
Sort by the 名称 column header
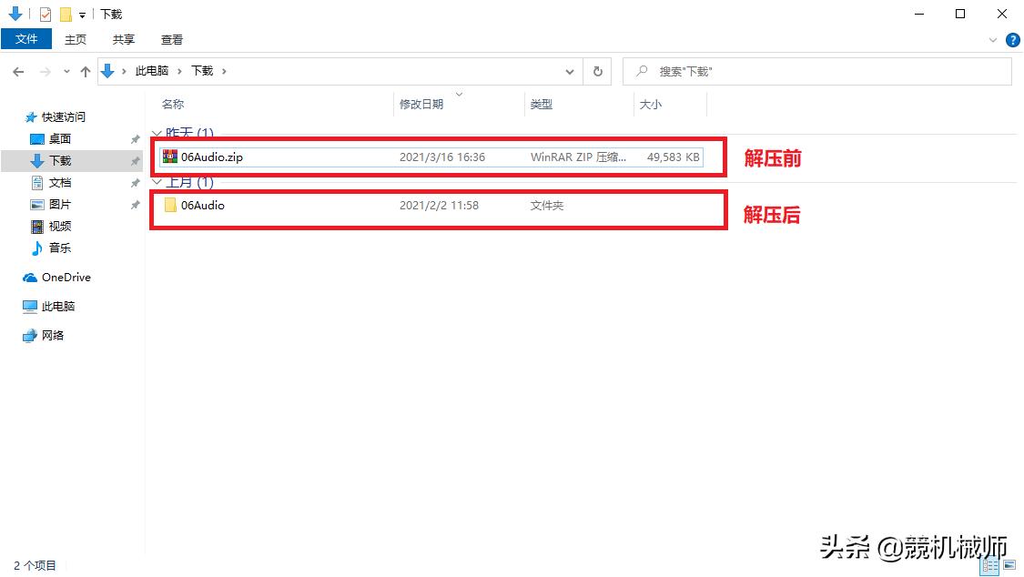tap(173, 105)
